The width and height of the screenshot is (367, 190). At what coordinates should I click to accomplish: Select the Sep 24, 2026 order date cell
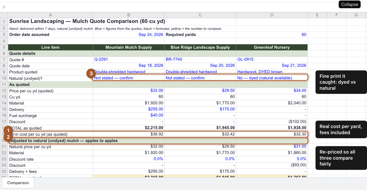coord(129,34)
